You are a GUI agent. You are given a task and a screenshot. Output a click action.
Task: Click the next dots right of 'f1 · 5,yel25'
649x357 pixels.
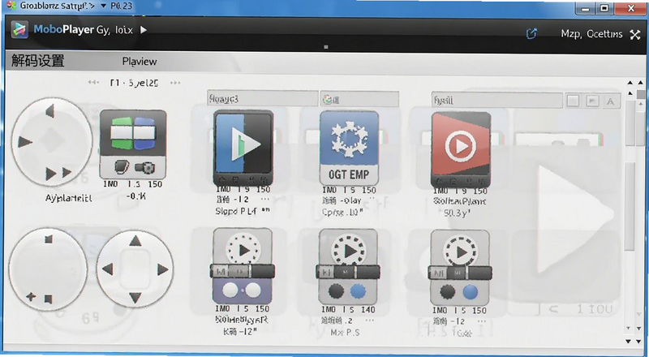pos(175,83)
